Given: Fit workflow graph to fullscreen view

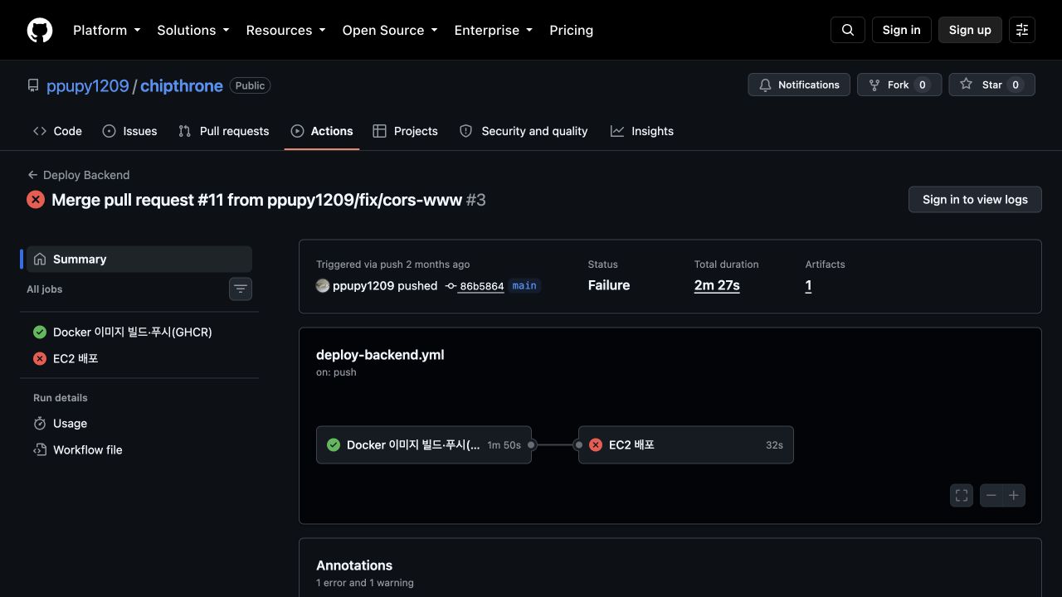Looking at the screenshot, I should [x=962, y=496].
